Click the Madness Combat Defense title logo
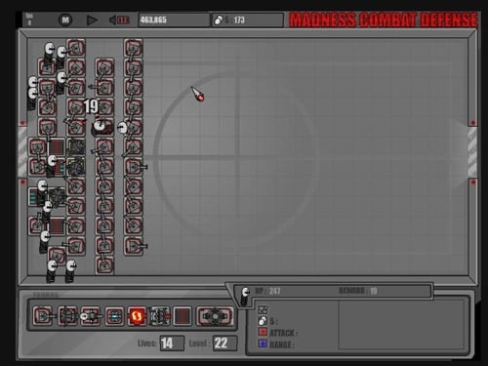 [384, 20]
